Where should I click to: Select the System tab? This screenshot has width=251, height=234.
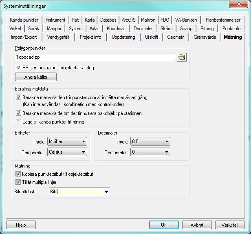pos(75,29)
